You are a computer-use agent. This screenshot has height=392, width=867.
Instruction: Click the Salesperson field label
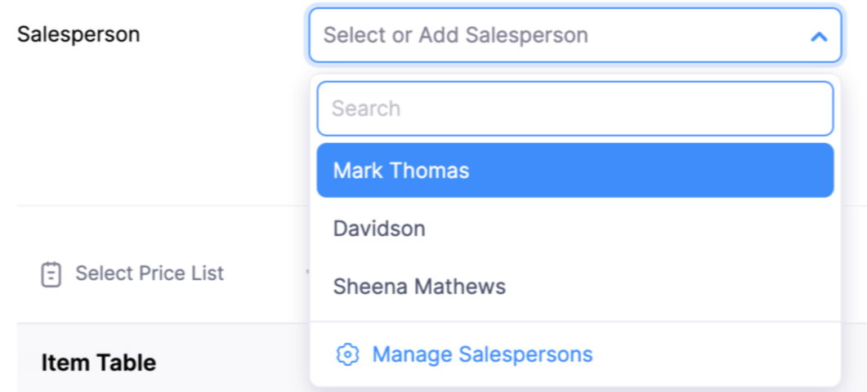(78, 34)
